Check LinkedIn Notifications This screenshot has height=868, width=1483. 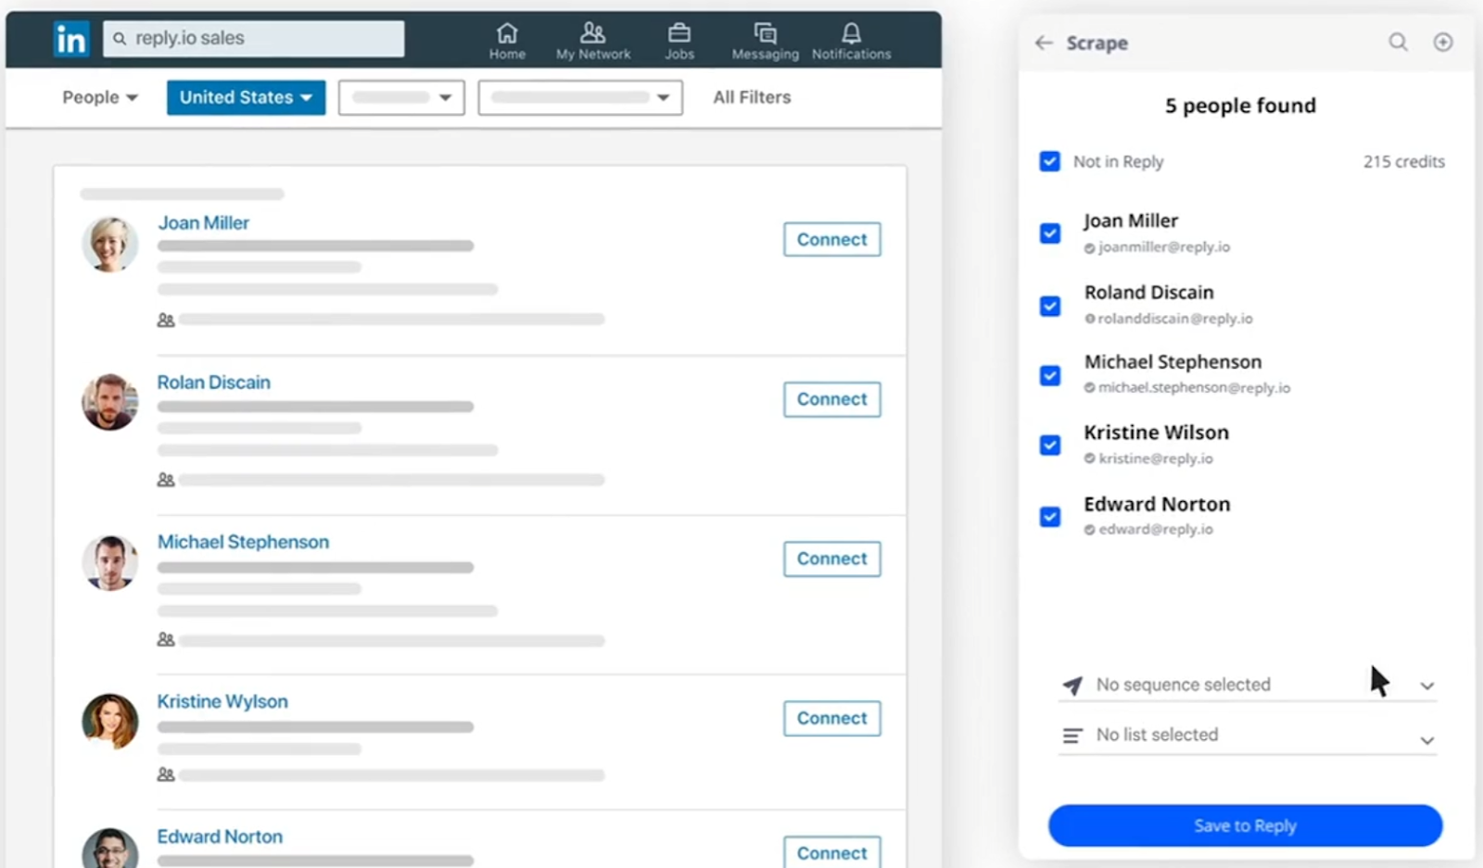[850, 40]
